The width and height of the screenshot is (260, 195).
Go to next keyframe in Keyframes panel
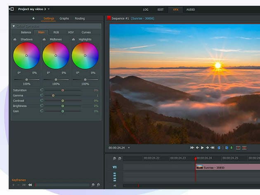tap(30, 185)
